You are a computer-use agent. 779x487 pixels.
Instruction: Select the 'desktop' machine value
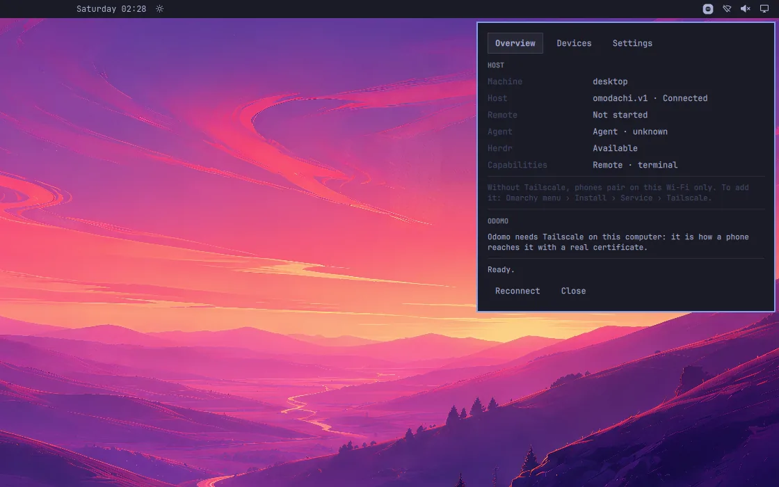point(610,81)
